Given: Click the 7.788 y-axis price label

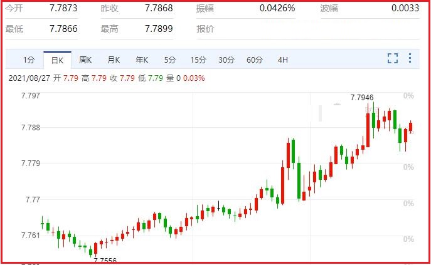Looking at the screenshot, I should tap(31, 128).
